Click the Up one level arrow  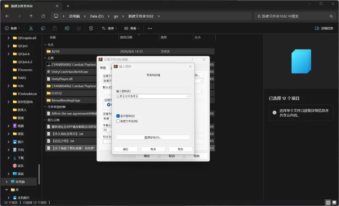click(31, 16)
